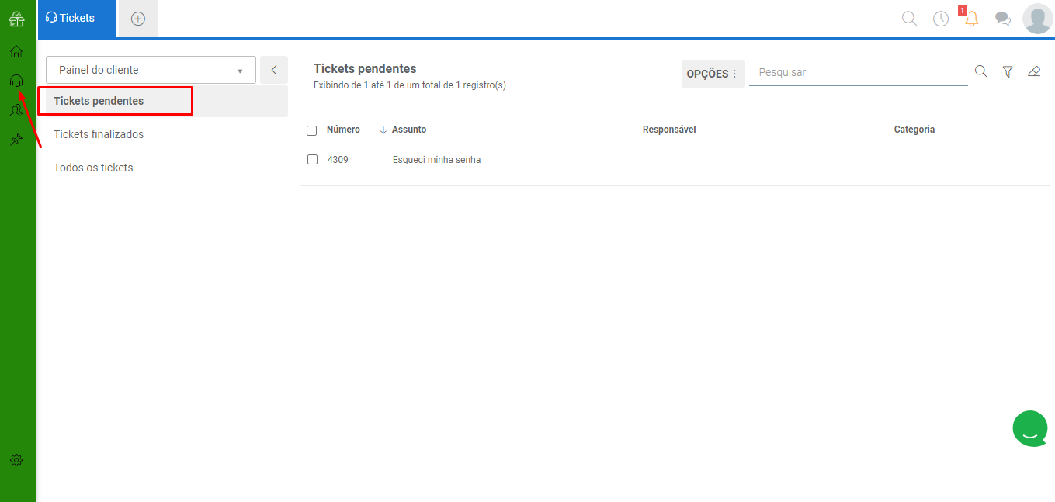
Task: Switch to the Tickets tab
Action: (x=77, y=18)
